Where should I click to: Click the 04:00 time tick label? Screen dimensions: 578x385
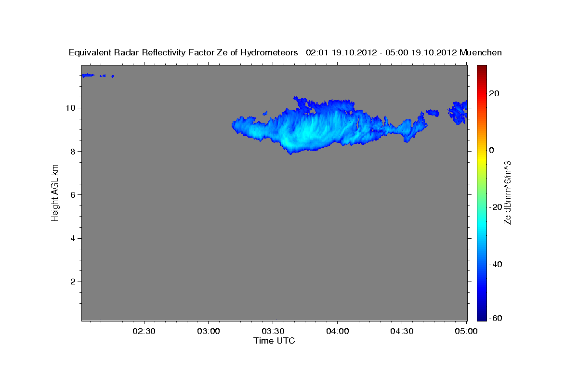click(337, 331)
